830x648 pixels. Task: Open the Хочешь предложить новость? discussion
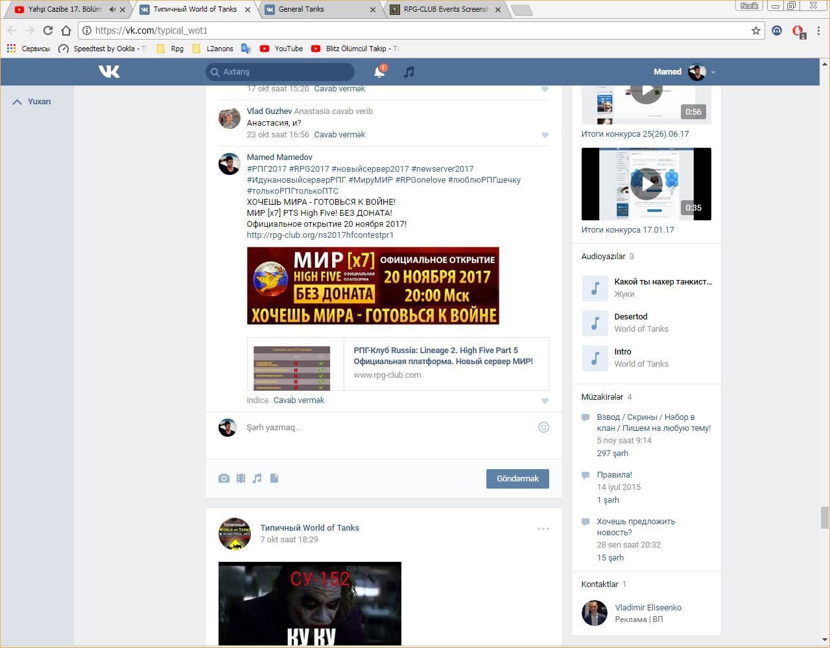point(636,527)
